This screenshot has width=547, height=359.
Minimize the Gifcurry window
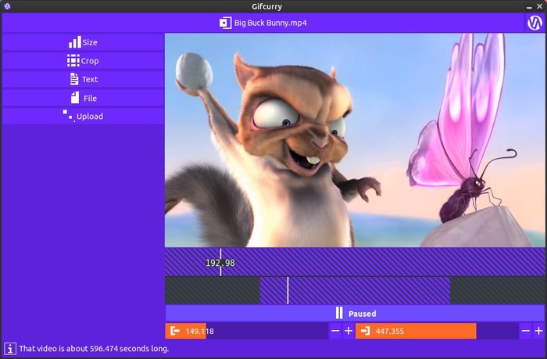529,6
